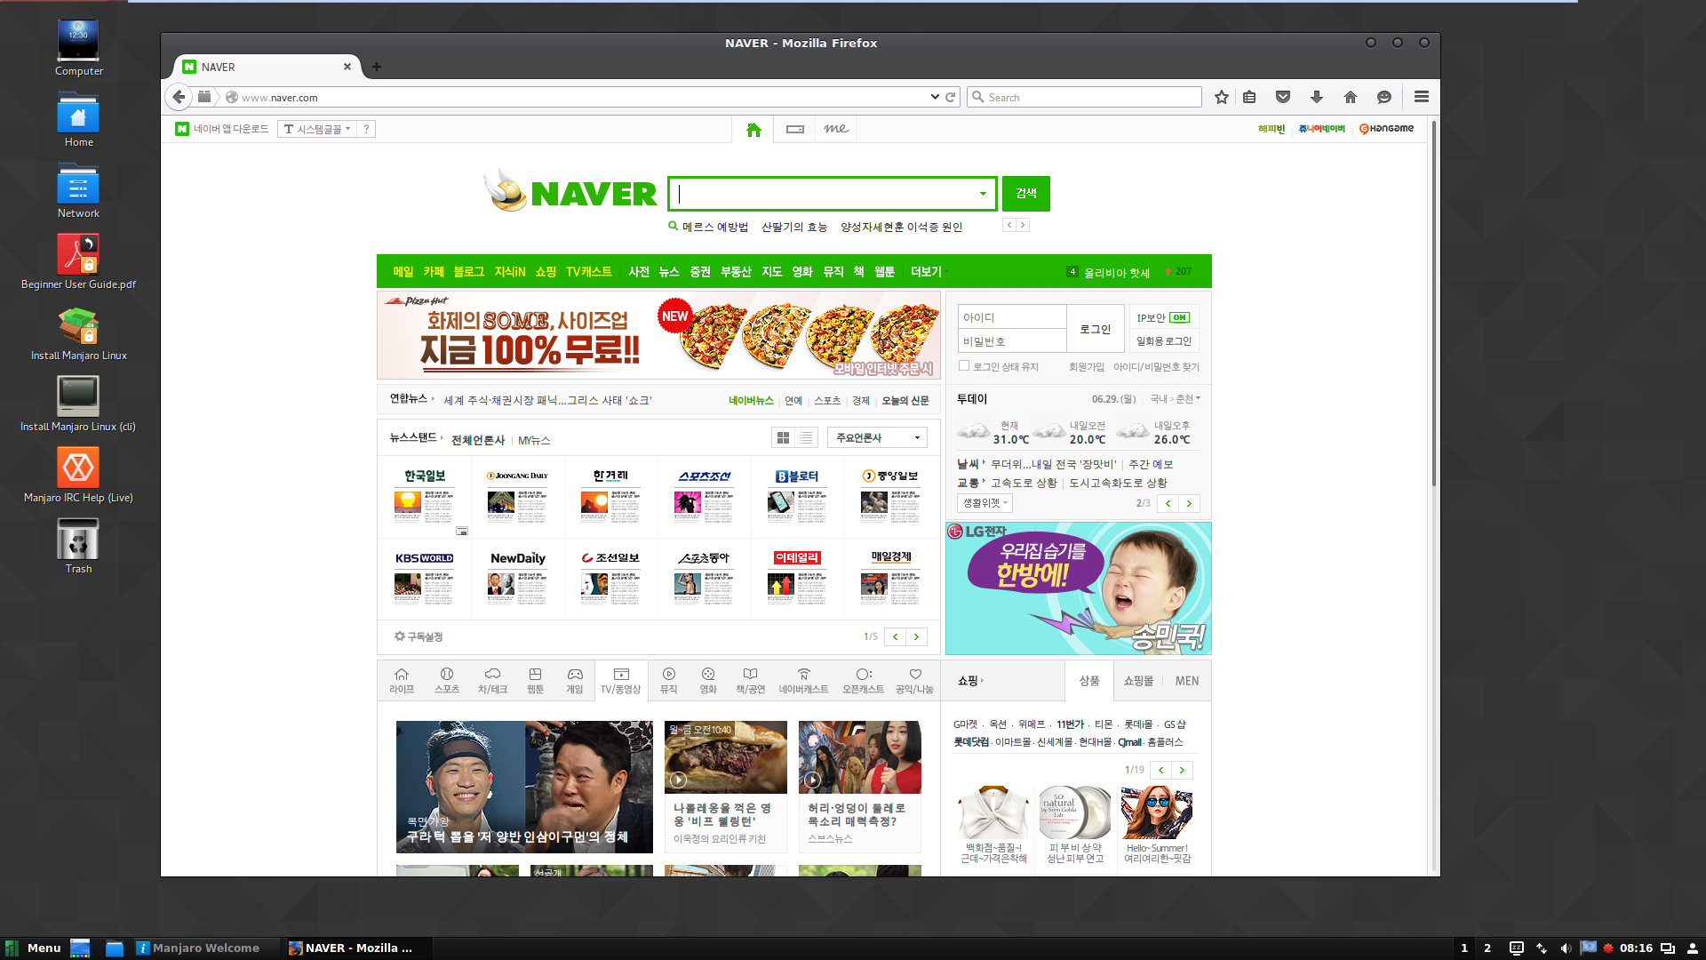Switch to the 쇼핑몰 shopping tab

tap(1138, 681)
